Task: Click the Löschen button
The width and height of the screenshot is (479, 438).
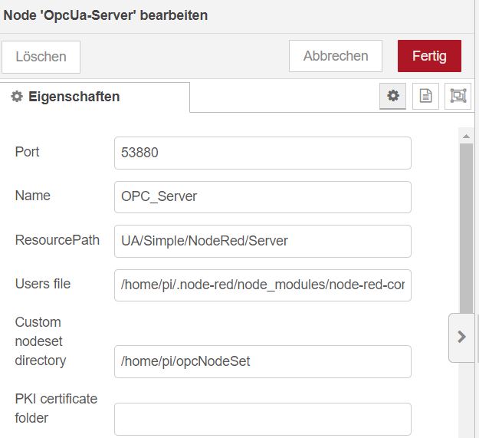Action: click(41, 57)
